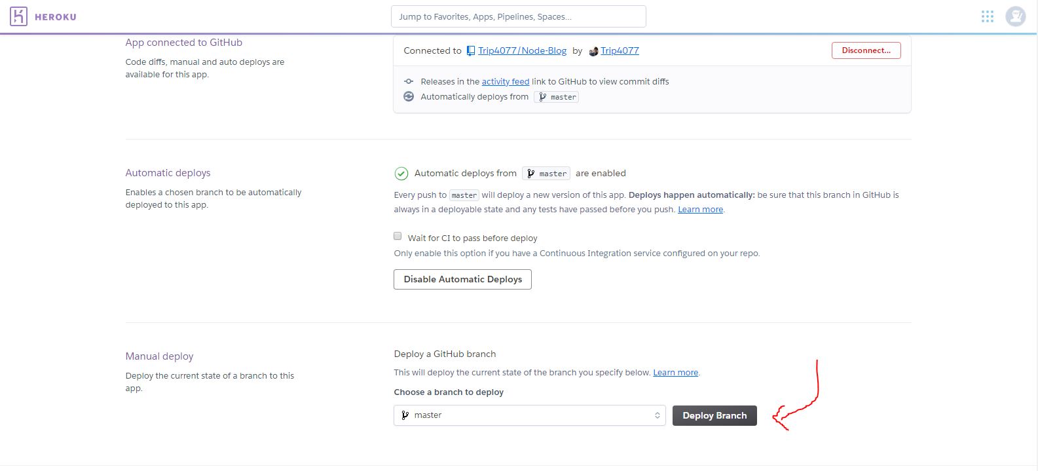Click the master badge in Automatic deploys enabled line
The image size is (1038, 471).
click(x=546, y=174)
